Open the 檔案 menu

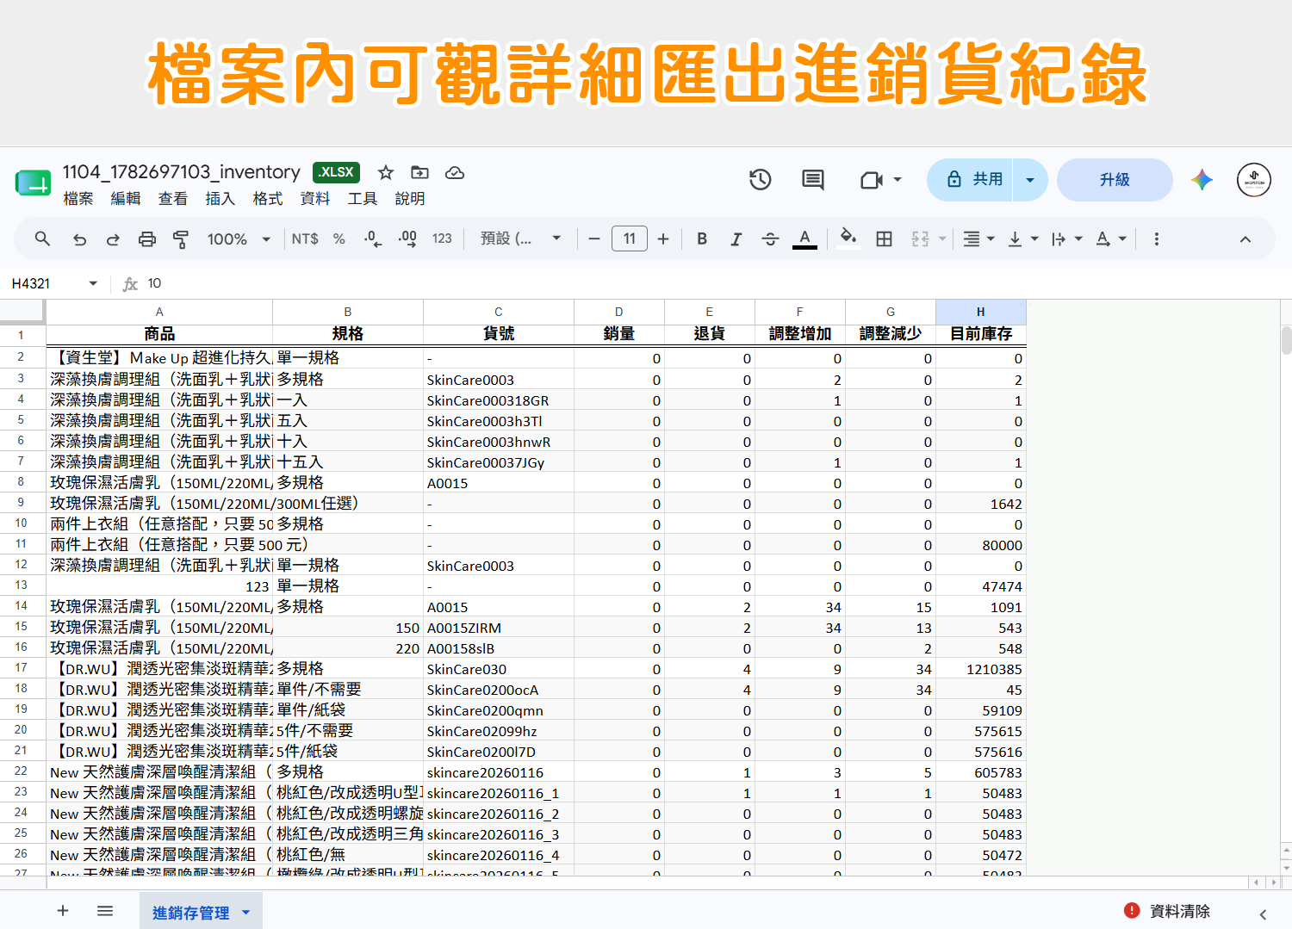click(78, 199)
